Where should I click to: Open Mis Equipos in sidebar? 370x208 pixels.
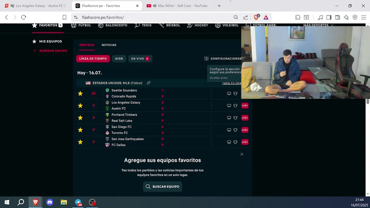click(47, 41)
